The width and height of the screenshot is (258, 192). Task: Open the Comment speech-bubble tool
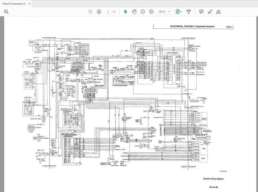click(201, 12)
